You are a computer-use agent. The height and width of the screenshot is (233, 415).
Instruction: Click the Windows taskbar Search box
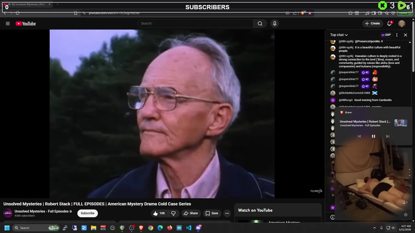click(37, 228)
